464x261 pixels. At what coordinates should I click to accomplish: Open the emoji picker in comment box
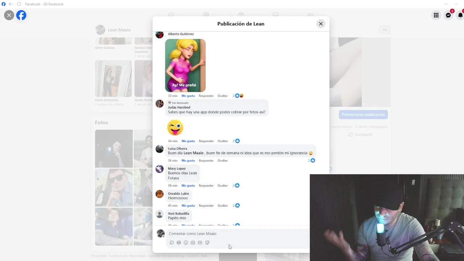[x=186, y=243]
